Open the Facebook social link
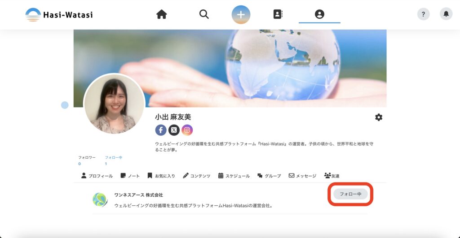The image size is (460, 238). click(x=161, y=130)
